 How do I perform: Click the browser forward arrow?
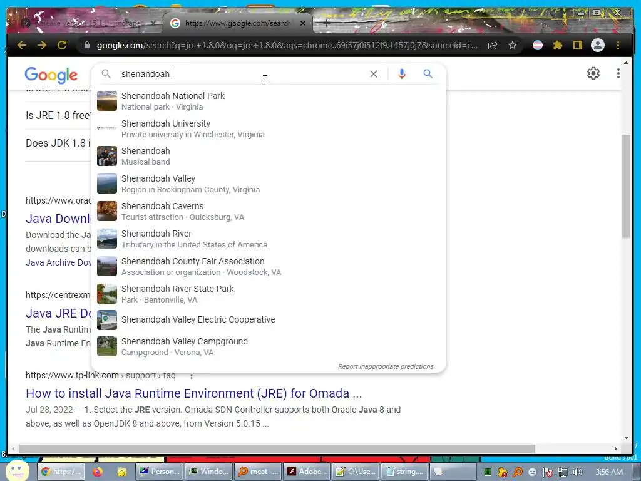tap(42, 45)
